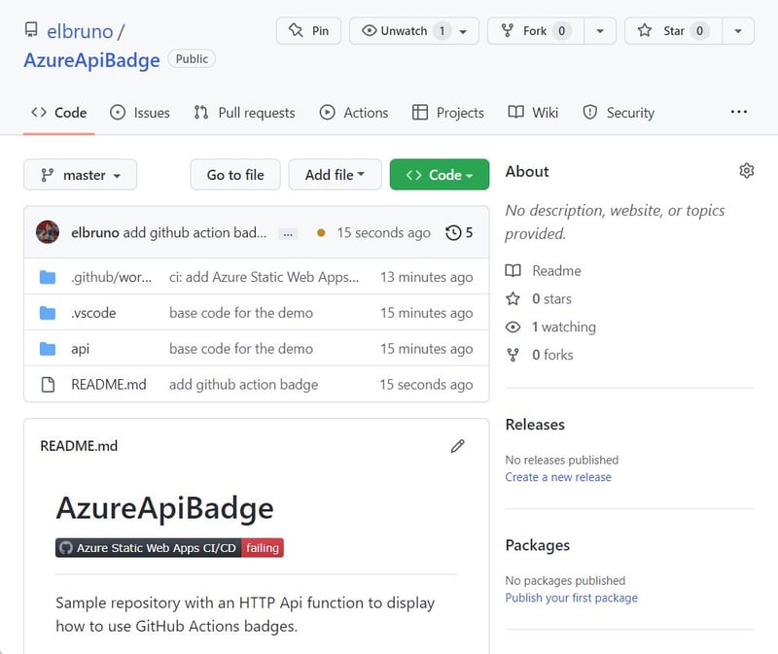Open the Pull requests tab

[245, 113]
